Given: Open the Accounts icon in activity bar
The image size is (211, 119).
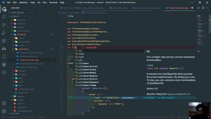Looking at the screenshot, I should click(x=4, y=103).
